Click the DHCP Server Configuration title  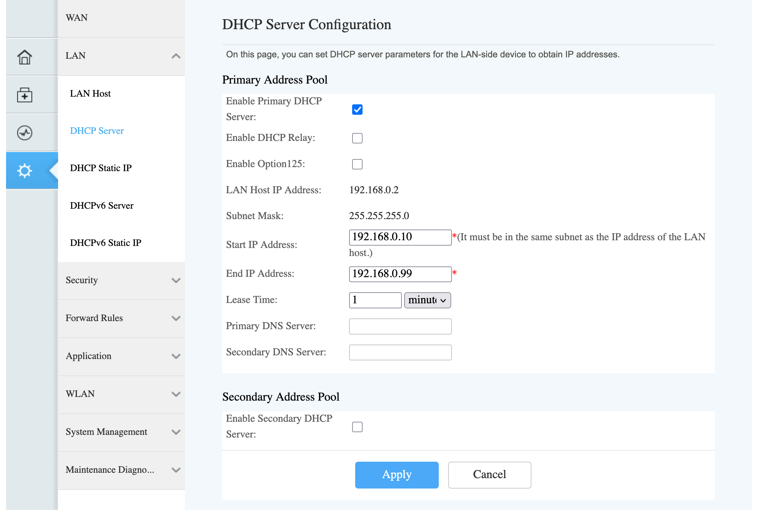point(306,24)
